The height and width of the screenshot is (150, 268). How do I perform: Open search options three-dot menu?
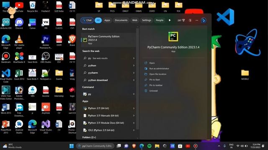coord(197,20)
